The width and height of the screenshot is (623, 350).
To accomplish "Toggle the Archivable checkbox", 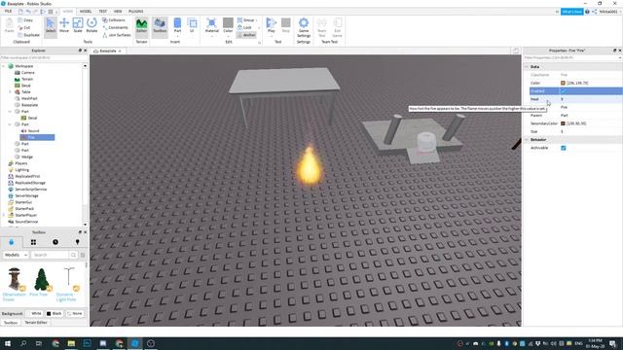I will click(x=564, y=148).
